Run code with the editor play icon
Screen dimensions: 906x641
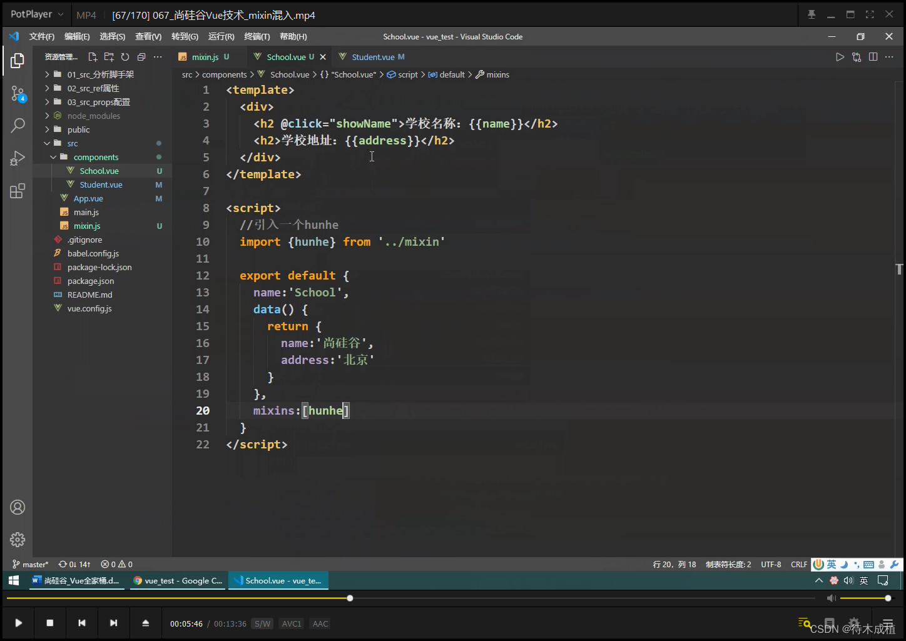[x=840, y=57]
